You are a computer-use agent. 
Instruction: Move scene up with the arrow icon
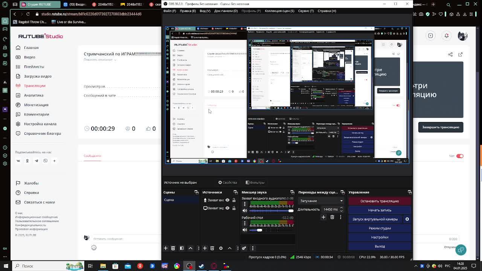coord(191,248)
